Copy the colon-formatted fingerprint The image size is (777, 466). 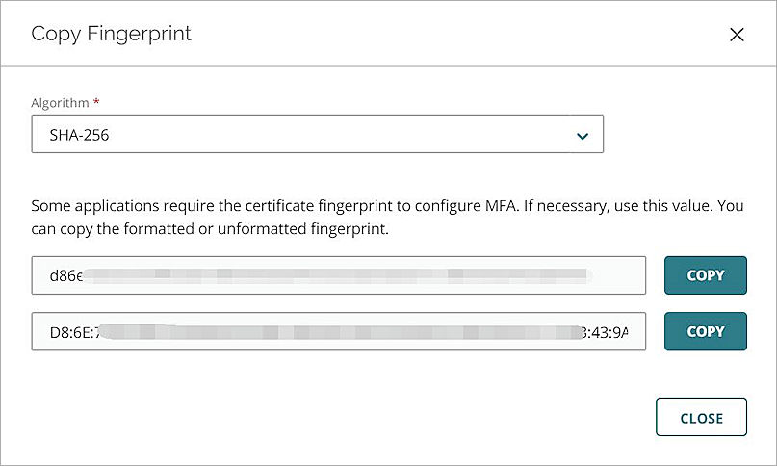[705, 331]
